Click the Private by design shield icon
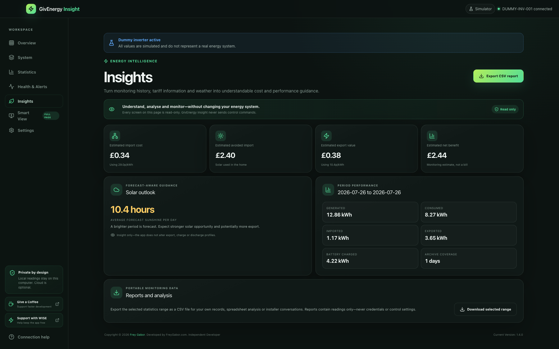The height and width of the screenshot is (349, 559). click(x=12, y=273)
